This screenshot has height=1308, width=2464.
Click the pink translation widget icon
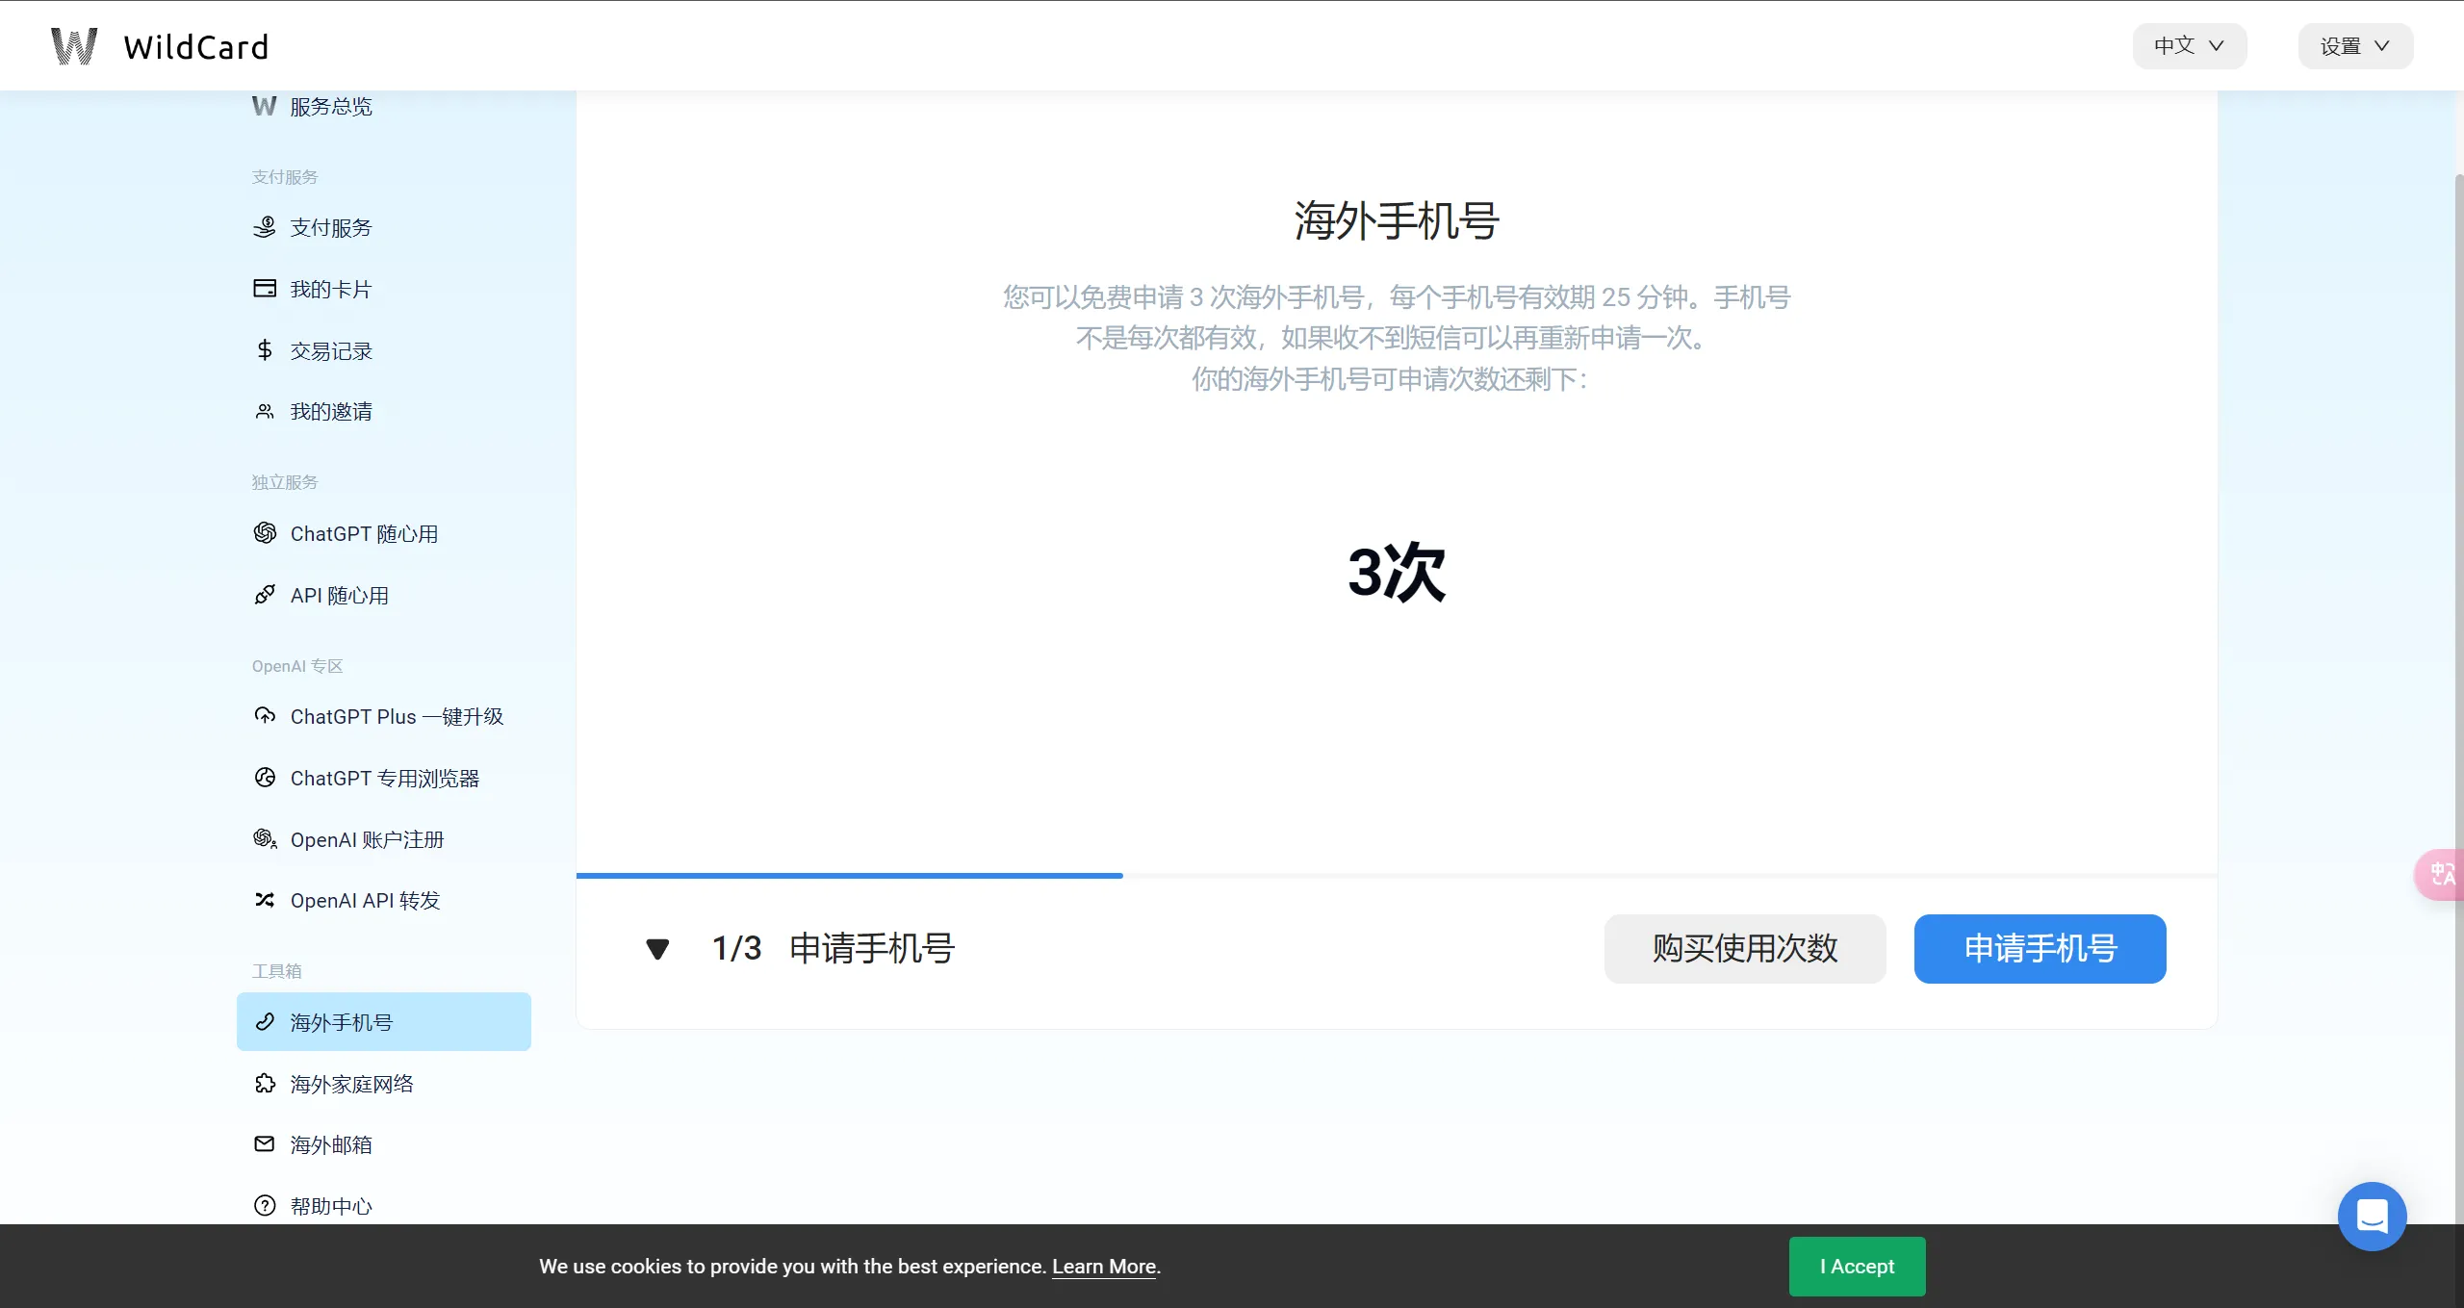pos(2442,874)
